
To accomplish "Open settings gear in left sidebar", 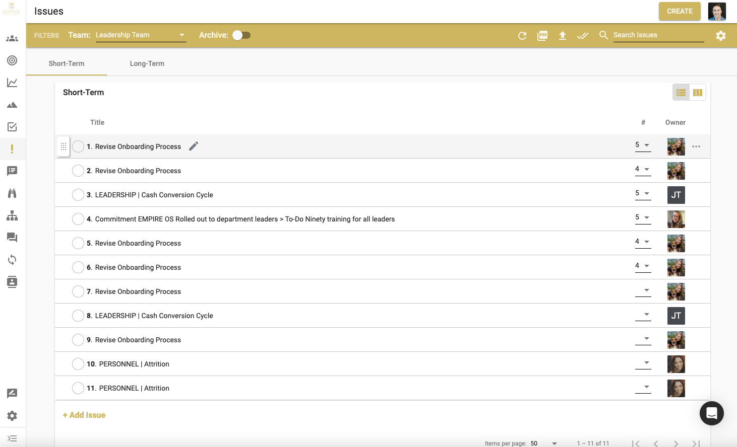I will [x=12, y=416].
